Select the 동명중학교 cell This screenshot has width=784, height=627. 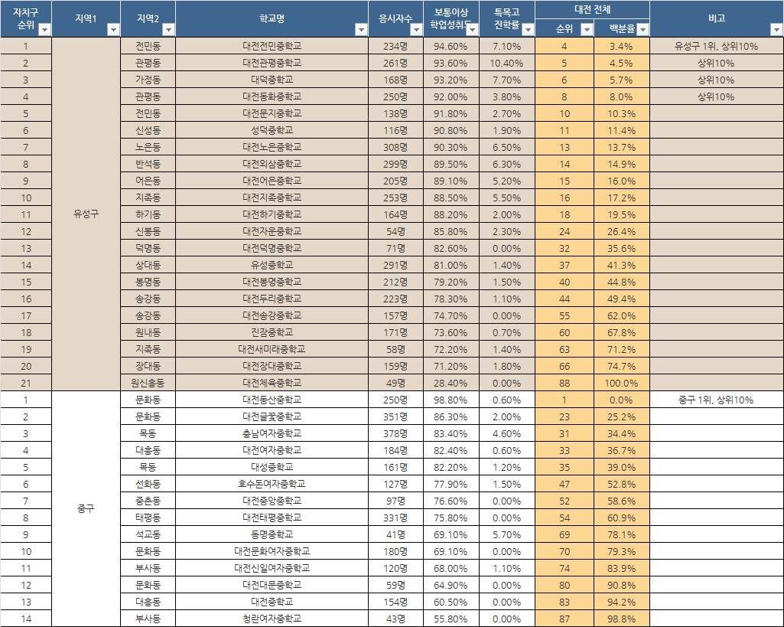point(272,534)
